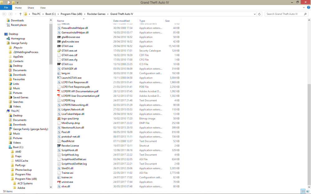This screenshot has width=311, height=194.
Task: Switch to Details view in the status bar
Action: [303, 191]
